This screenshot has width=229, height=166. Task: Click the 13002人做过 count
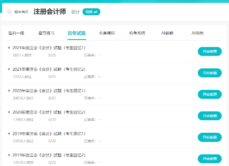(x=23, y=120)
